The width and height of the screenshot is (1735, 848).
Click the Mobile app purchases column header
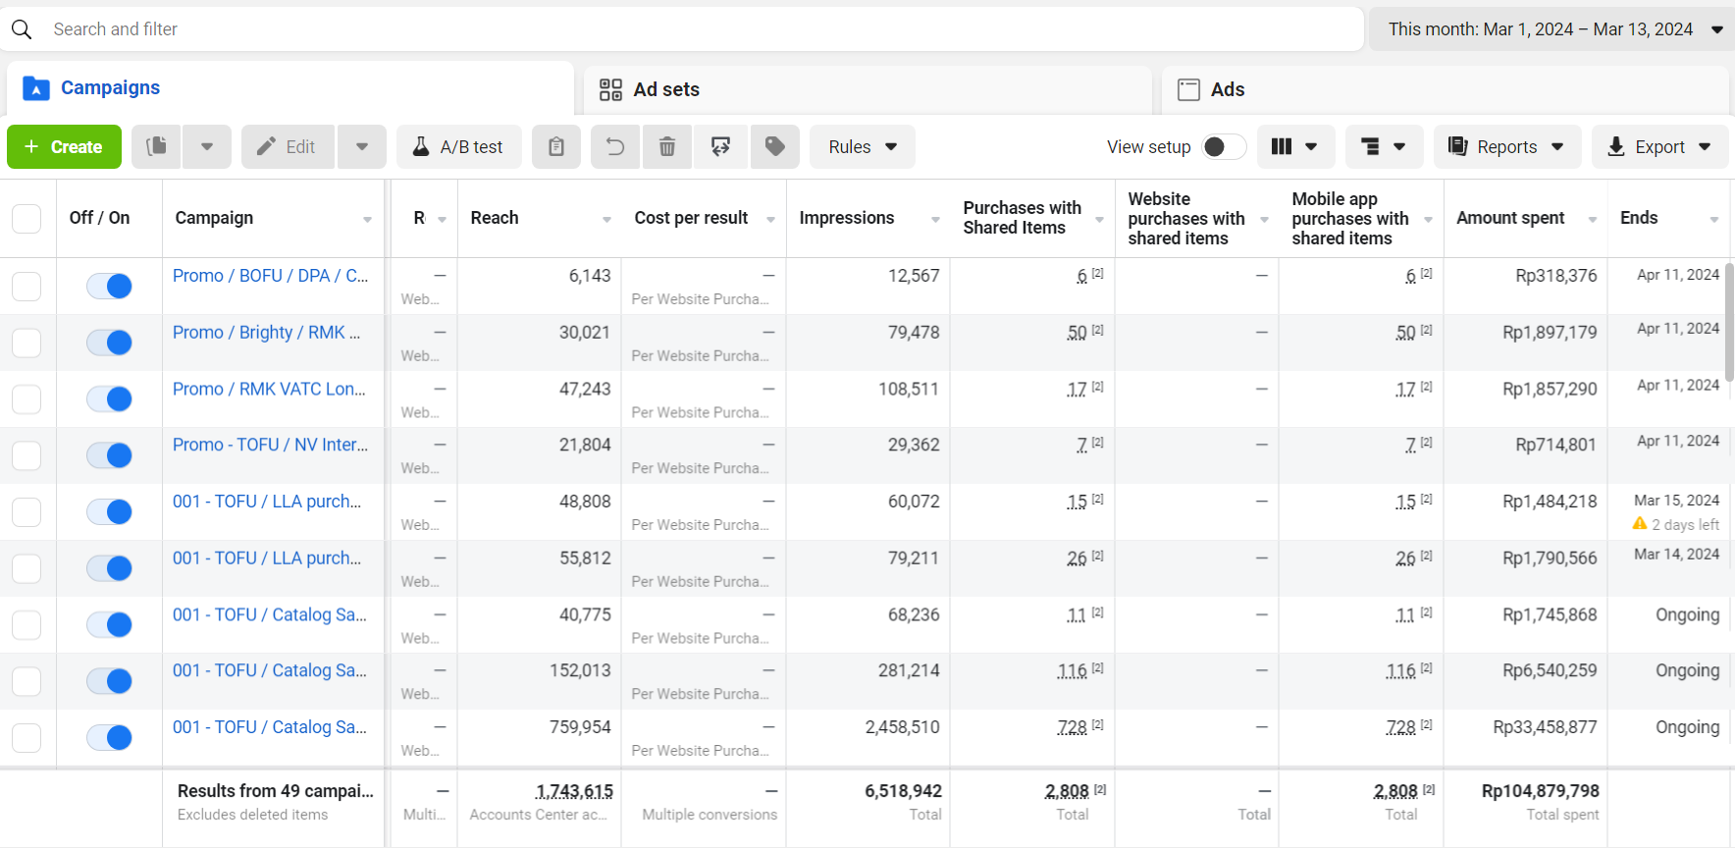(1350, 218)
